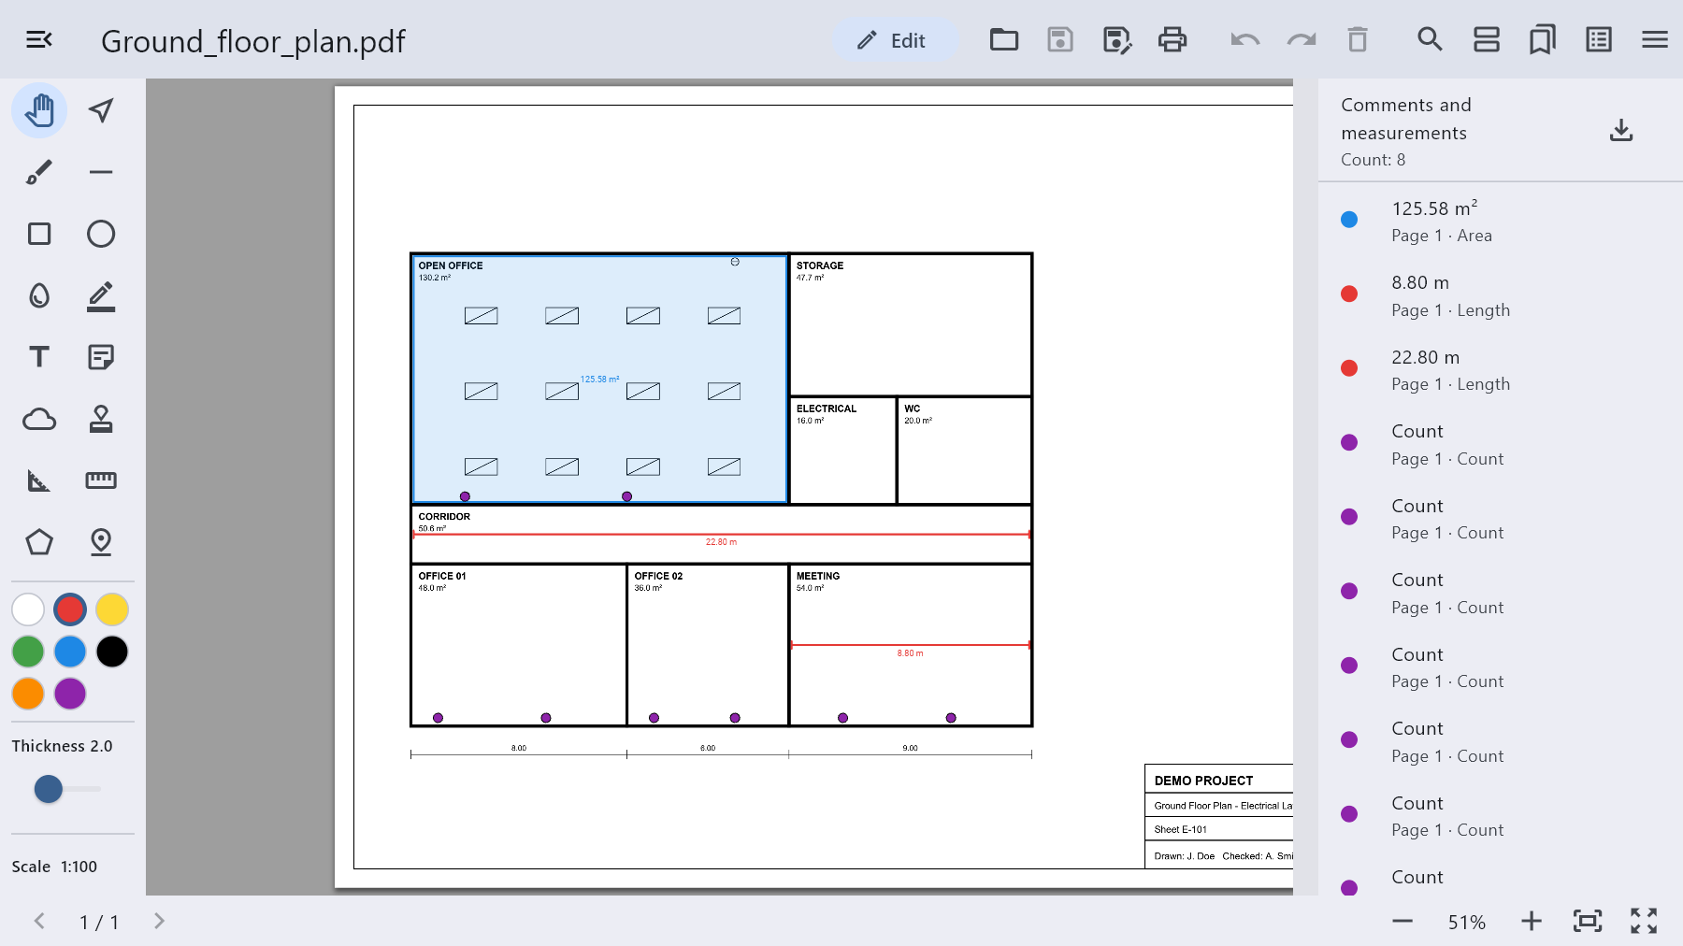Screen dimensions: 1683x946
Task: Fit page to screen icon
Action: 1588,921
